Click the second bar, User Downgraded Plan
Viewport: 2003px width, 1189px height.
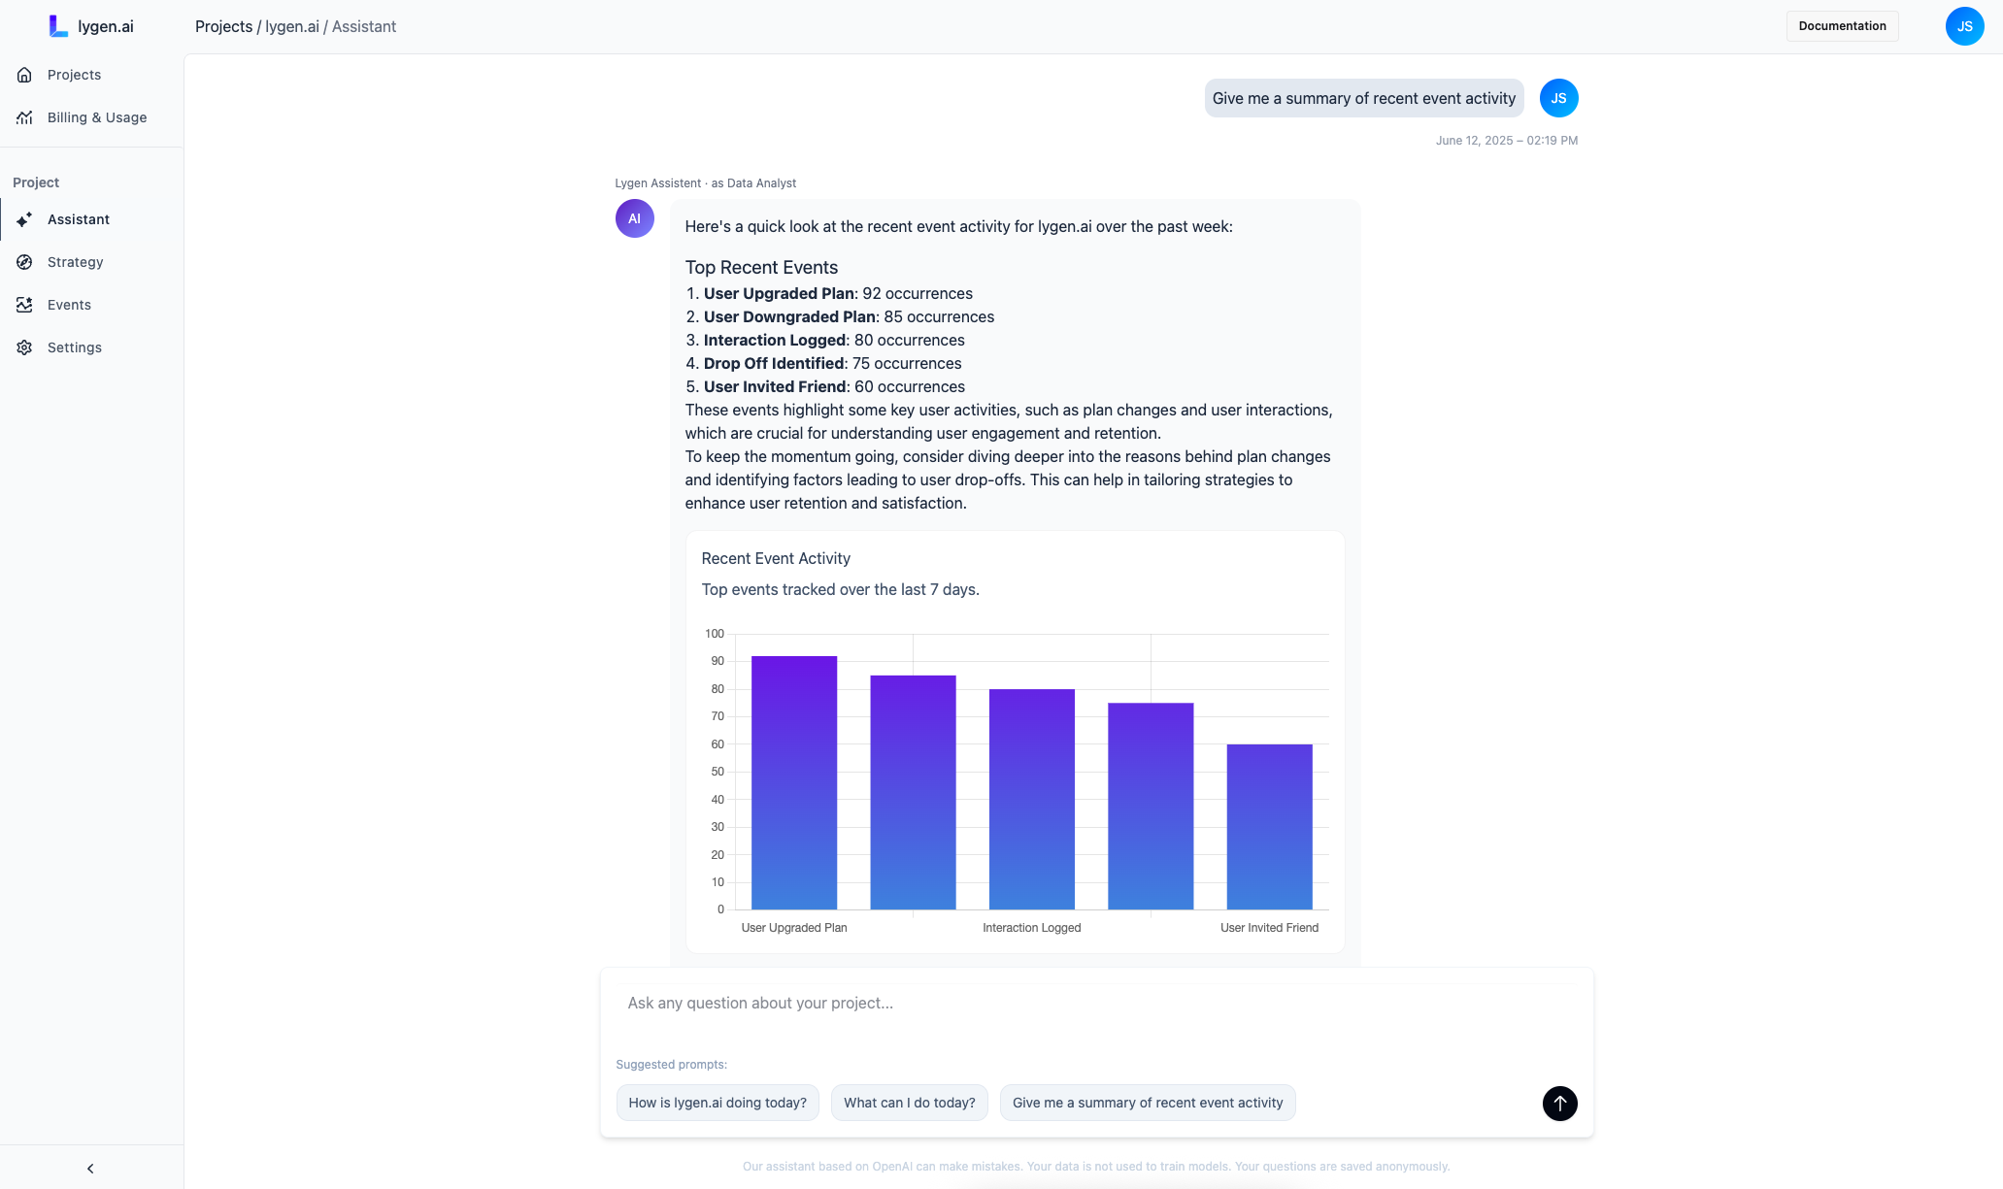913,792
